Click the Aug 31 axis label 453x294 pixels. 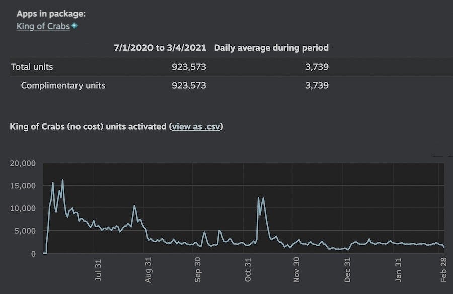tap(148, 270)
